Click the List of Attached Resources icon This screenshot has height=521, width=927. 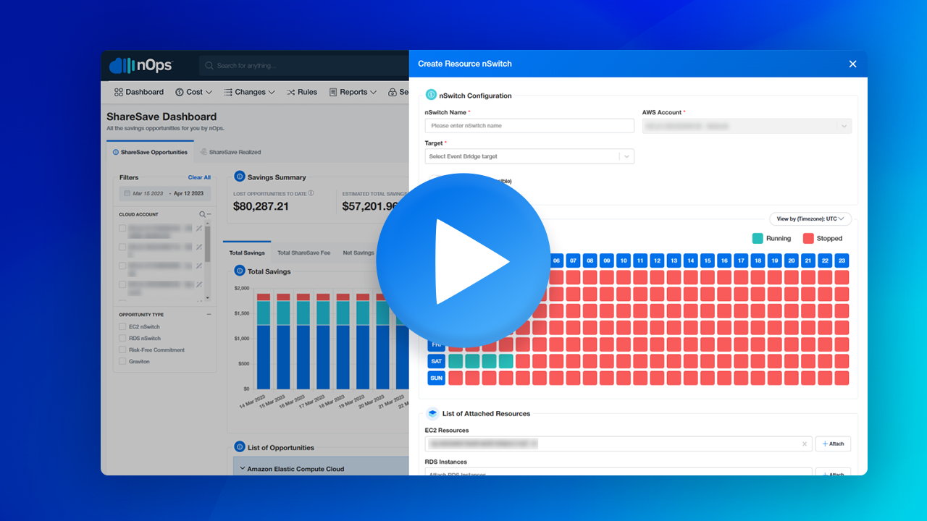pyautogui.click(x=432, y=413)
